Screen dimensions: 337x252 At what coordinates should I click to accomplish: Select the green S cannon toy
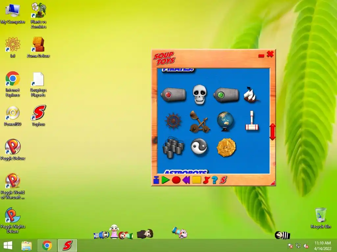[226, 95]
